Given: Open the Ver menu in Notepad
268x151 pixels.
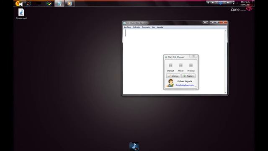Looking at the screenshot, I should point(154,27).
